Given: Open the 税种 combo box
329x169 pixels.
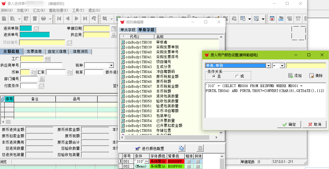Looking at the screenshot, I should tap(99, 65).
